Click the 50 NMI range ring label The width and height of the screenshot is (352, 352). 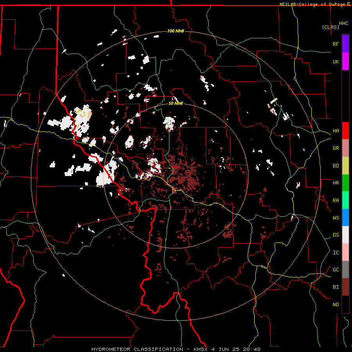pyautogui.click(x=176, y=104)
